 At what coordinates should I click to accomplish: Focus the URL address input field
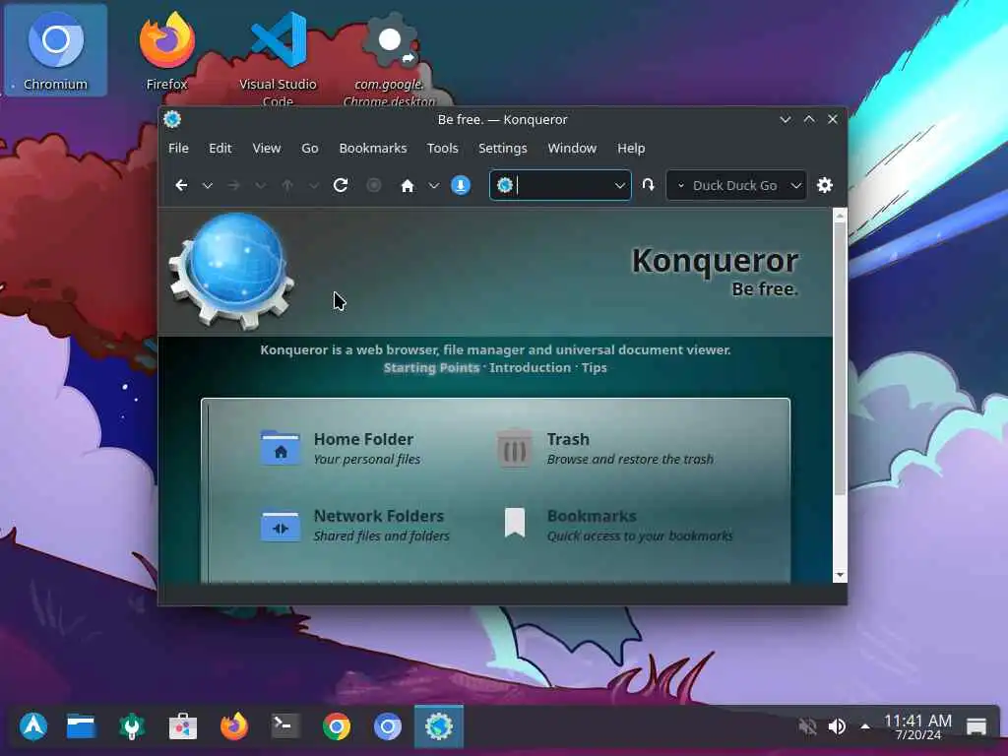(560, 186)
